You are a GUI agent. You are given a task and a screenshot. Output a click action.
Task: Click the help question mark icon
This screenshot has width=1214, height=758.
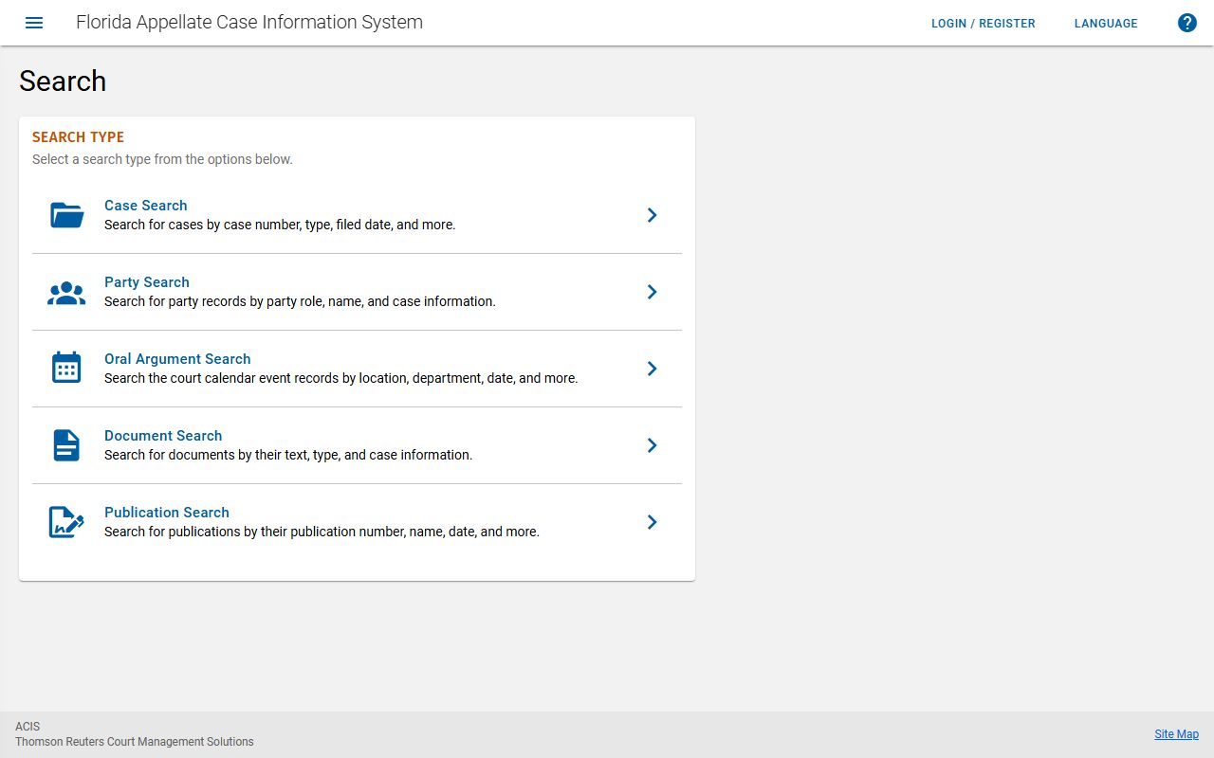click(1186, 23)
